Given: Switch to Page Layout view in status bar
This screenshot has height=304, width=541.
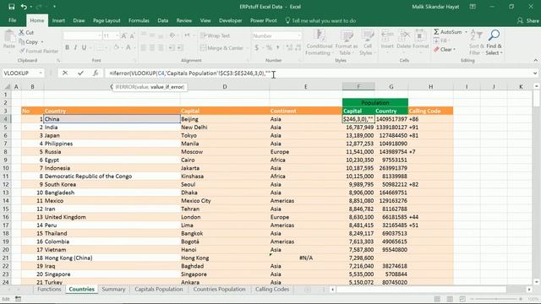Looking at the screenshot, I should pyautogui.click(x=450, y=299).
